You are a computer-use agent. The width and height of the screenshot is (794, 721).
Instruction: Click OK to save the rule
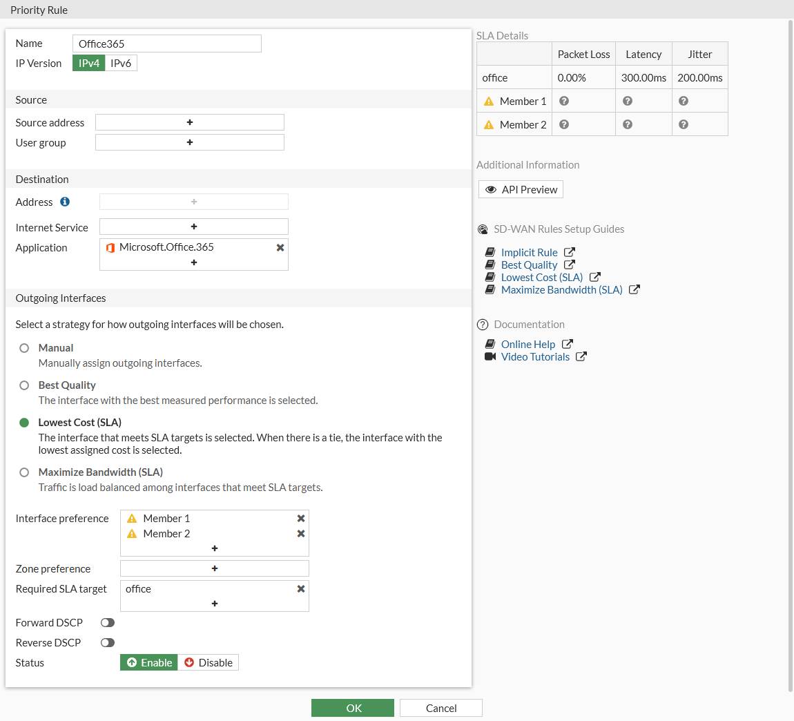click(353, 708)
